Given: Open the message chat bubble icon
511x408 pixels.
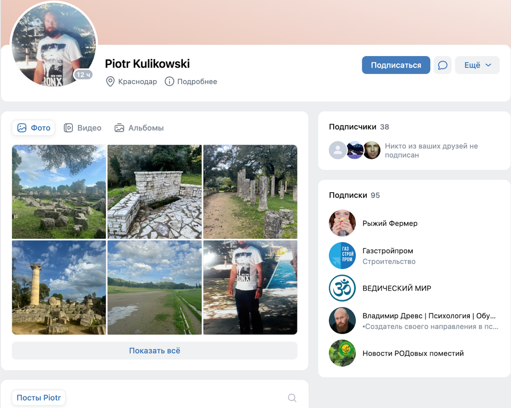Looking at the screenshot, I should point(442,65).
